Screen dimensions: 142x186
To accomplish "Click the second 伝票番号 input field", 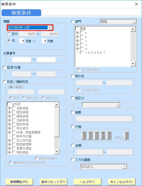I will [x=46, y=60].
